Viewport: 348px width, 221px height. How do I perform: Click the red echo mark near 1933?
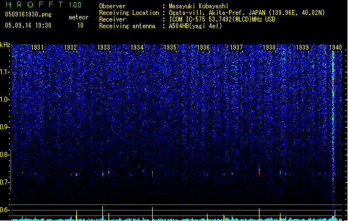click(x=103, y=174)
